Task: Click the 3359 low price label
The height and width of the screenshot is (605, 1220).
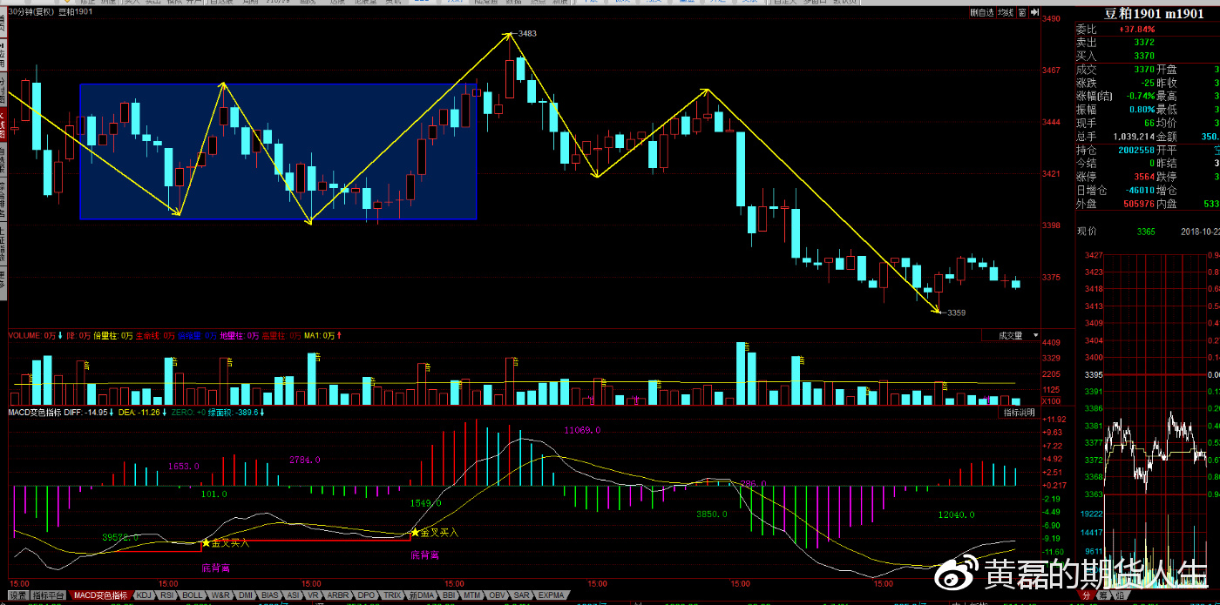Action: (x=957, y=313)
